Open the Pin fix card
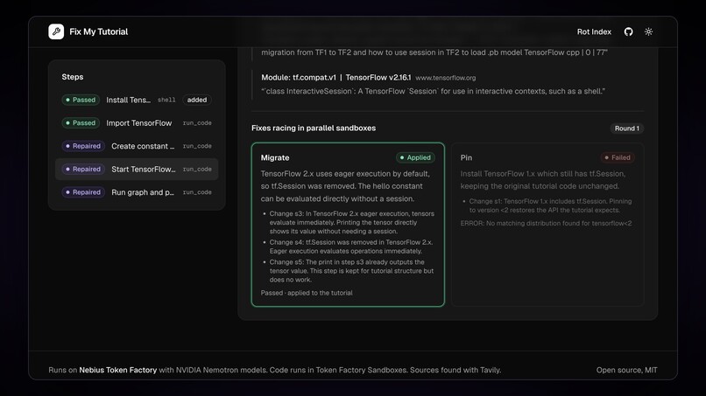This screenshot has height=396, width=706. (547, 225)
